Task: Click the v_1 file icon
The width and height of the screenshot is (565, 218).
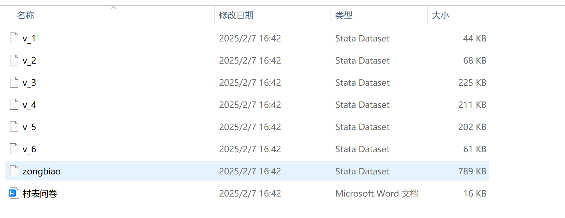Action: coord(14,38)
